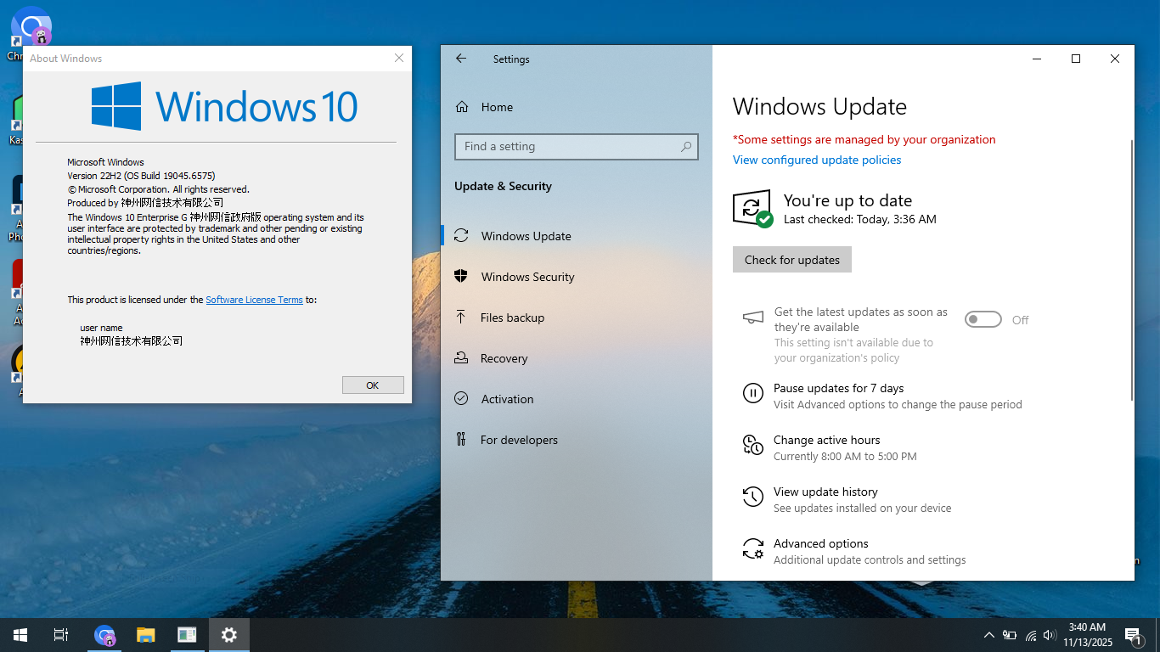
Task: Open View configured update policies link
Action: (x=817, y=160)
